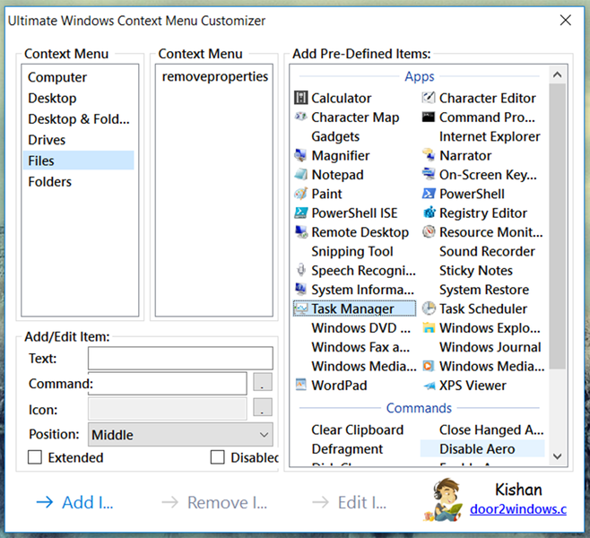Click the PowerShell icon

coord(429,194)
